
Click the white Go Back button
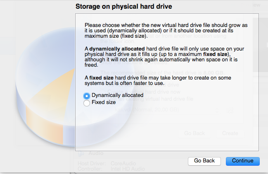(x=204, y=161)
